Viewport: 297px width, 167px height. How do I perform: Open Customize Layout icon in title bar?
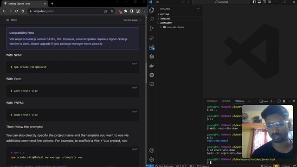click(x=269, y=2)
